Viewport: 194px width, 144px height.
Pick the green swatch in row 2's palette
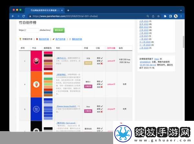48,79
